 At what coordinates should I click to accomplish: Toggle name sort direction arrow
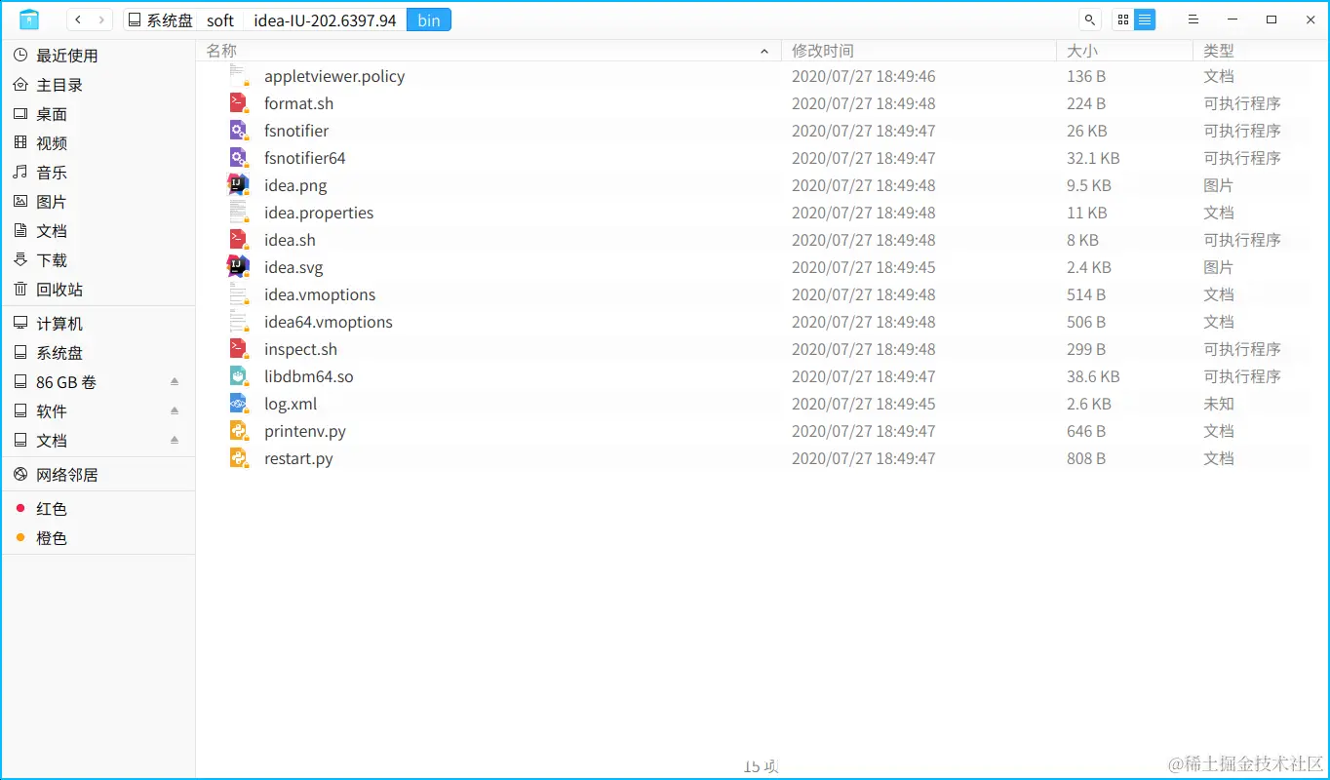(764, 51)
